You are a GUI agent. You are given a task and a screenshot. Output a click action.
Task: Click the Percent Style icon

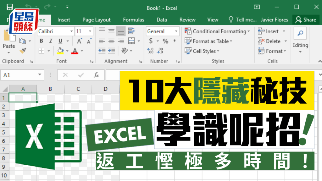coord(165,41)
